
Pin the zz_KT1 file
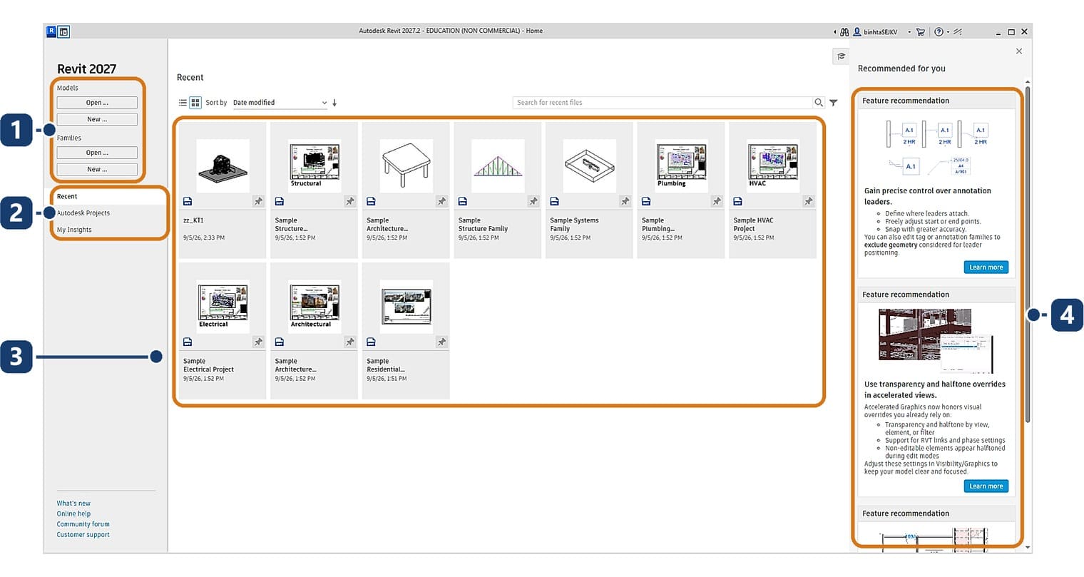tap(258, 202)
